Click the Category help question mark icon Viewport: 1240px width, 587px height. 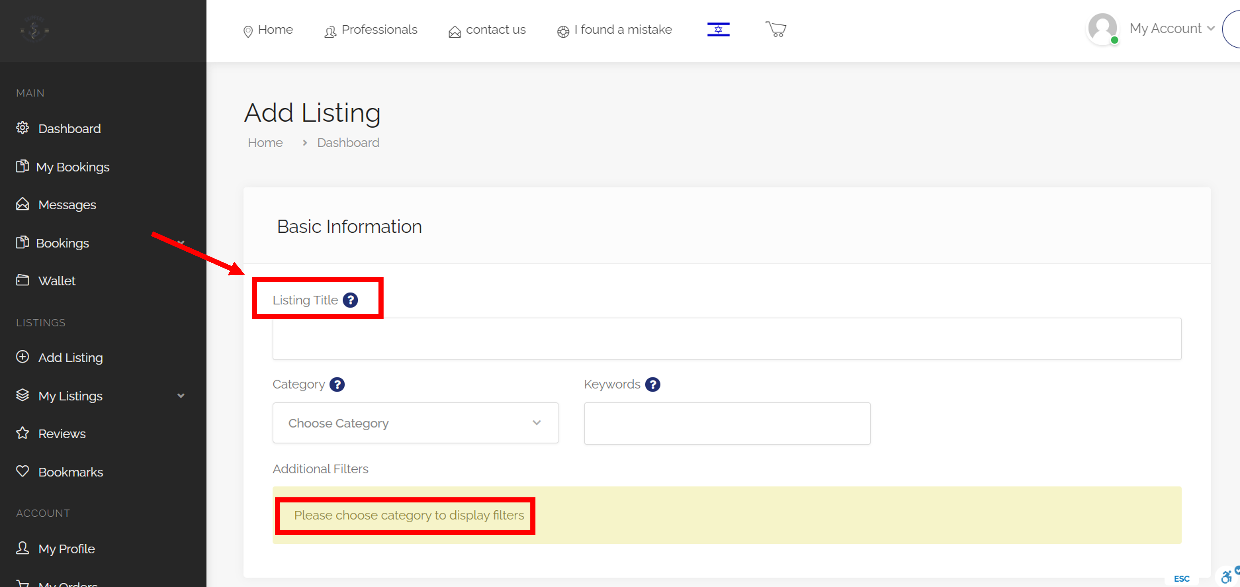(x=337, y=384)
